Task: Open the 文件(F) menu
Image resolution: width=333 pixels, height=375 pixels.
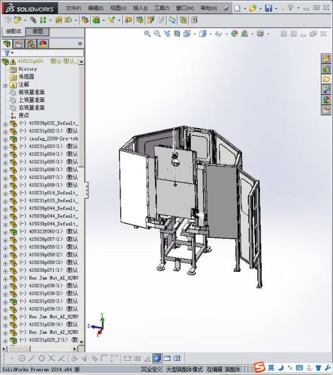Action: (73, 8)
